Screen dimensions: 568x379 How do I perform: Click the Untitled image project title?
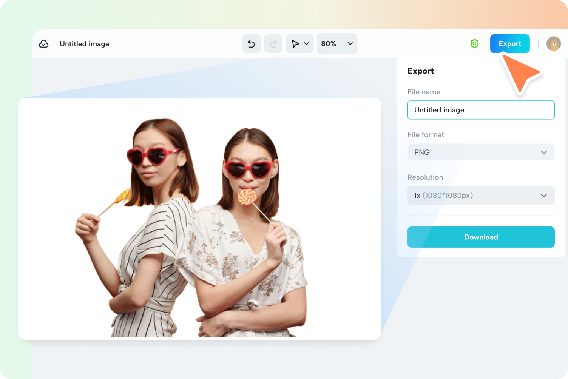(85, 44)
